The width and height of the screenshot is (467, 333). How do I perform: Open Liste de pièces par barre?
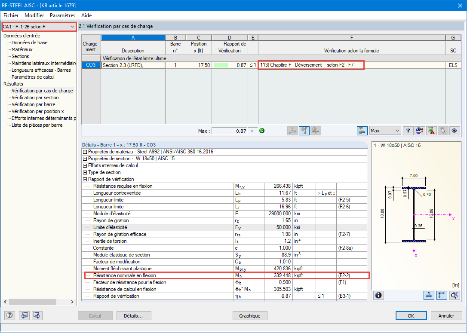pyautogui.click(x=37, y=125)
